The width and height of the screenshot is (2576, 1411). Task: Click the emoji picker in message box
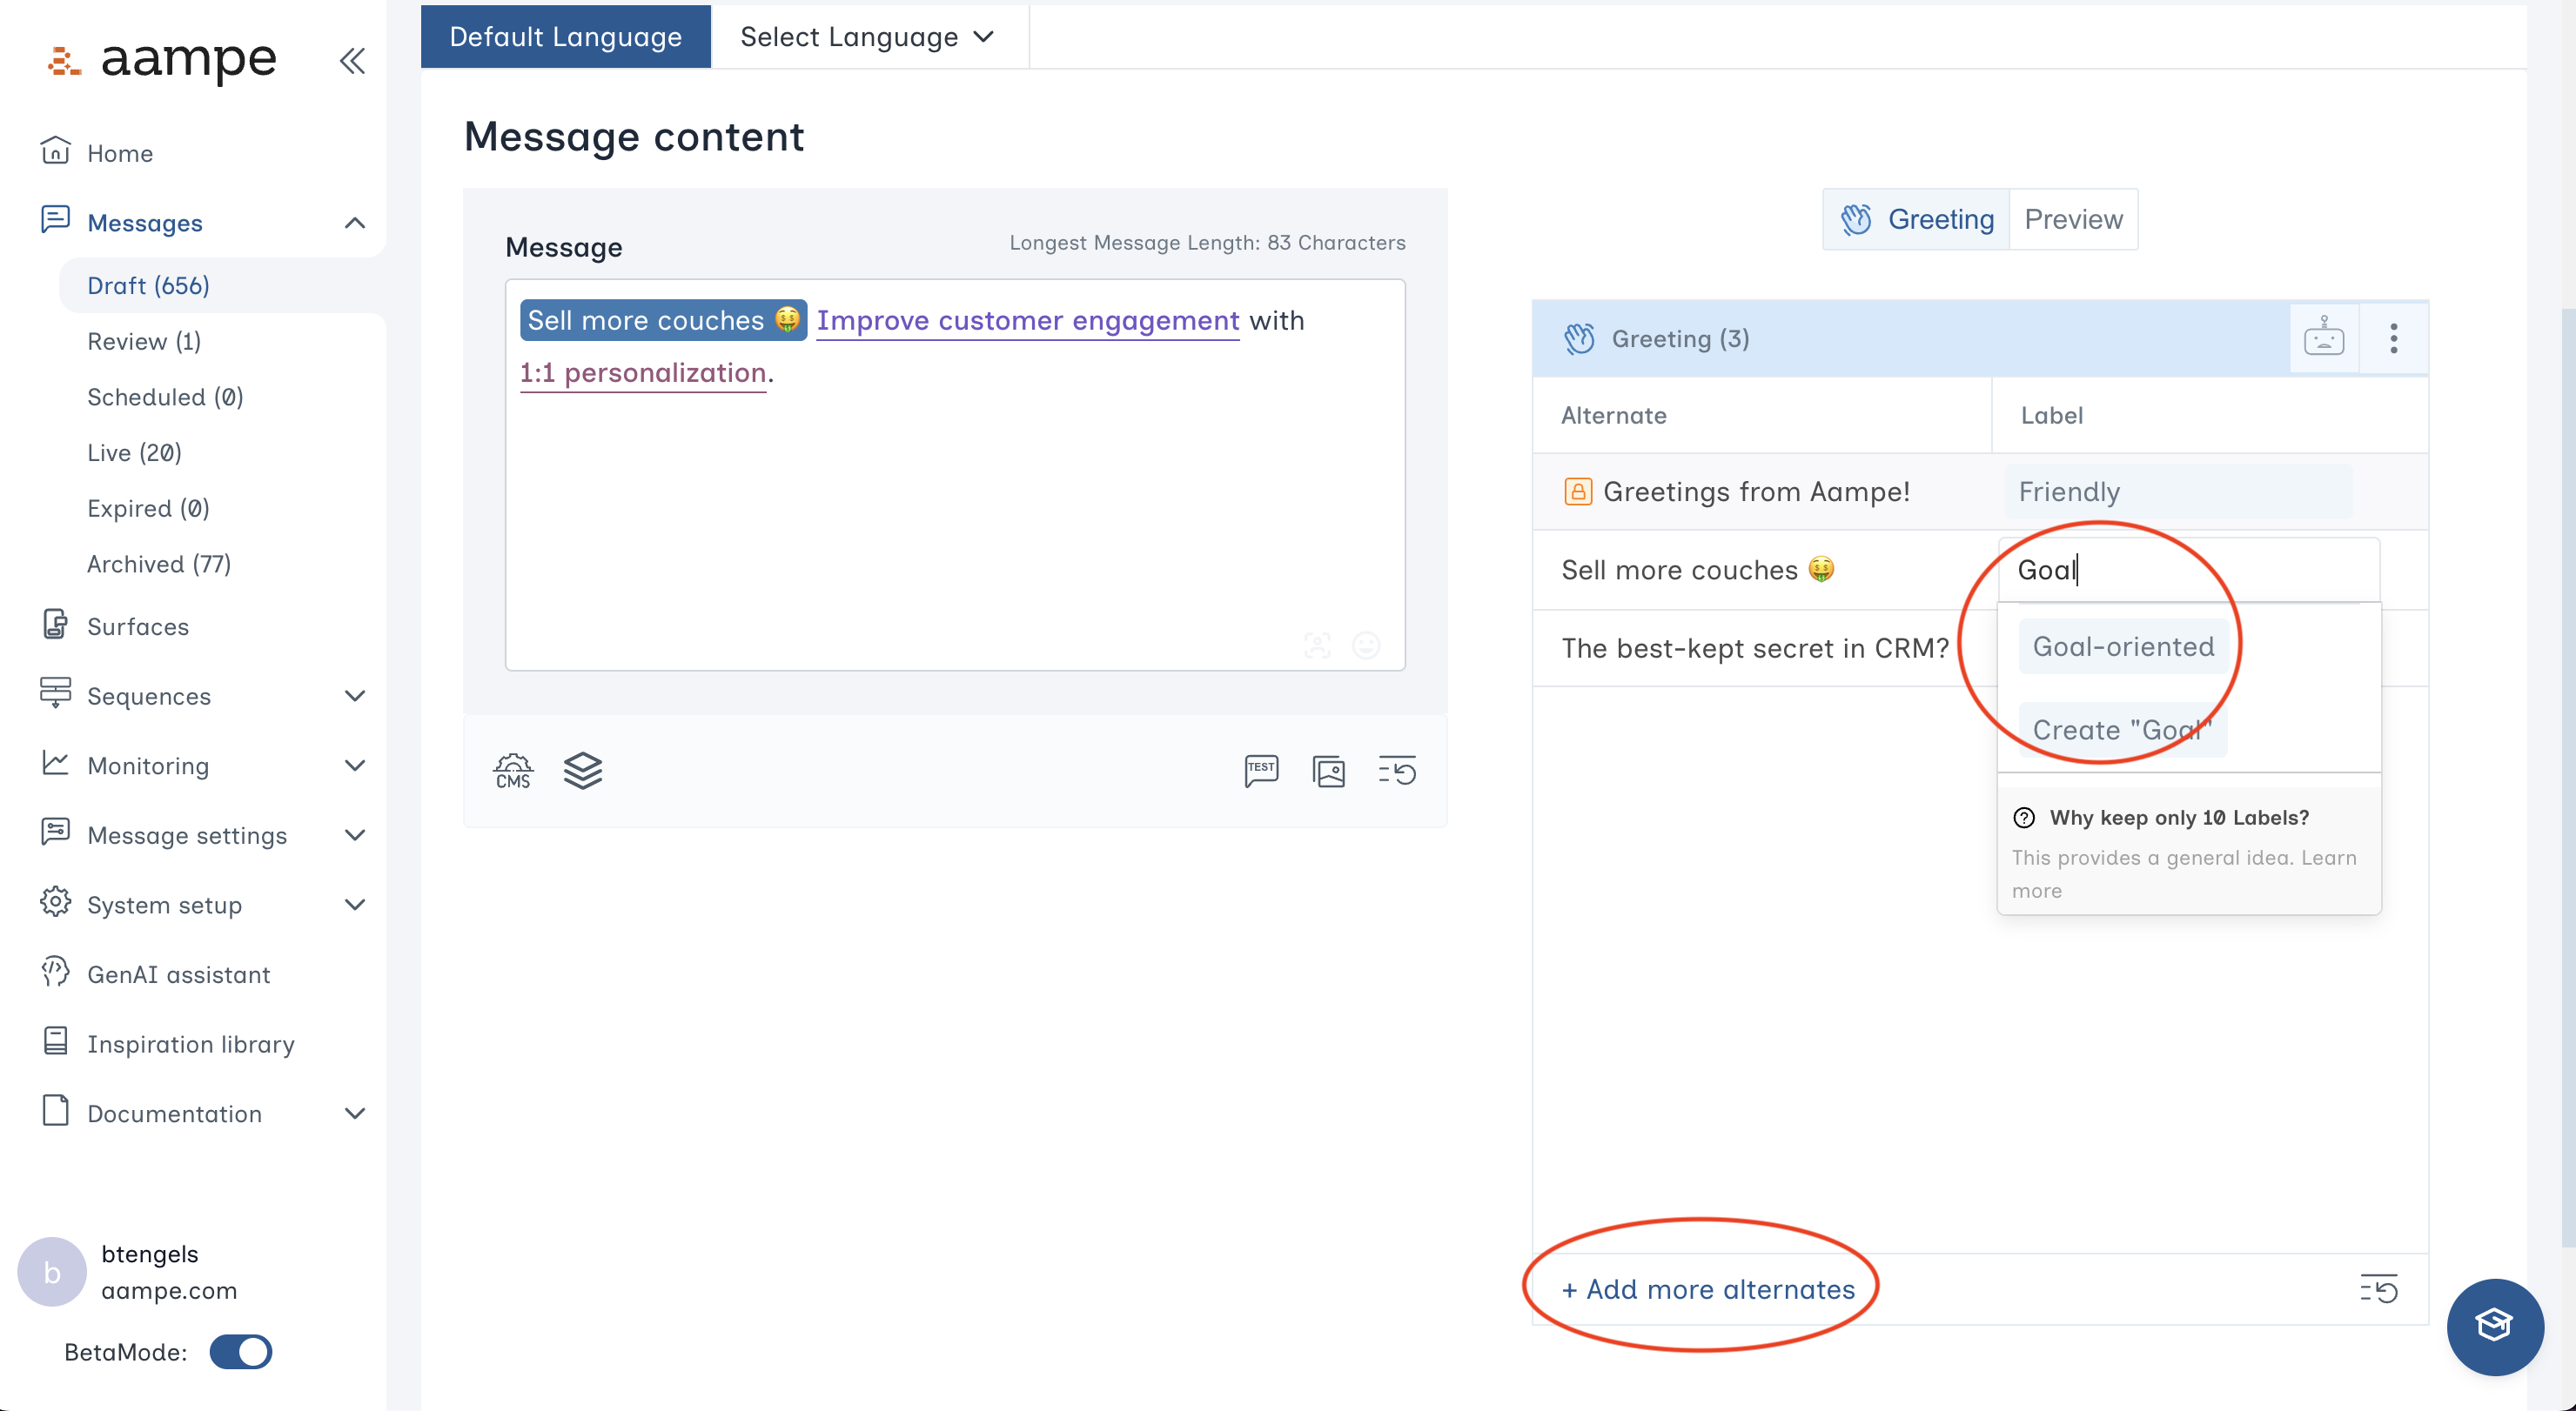pos(1365,645)
